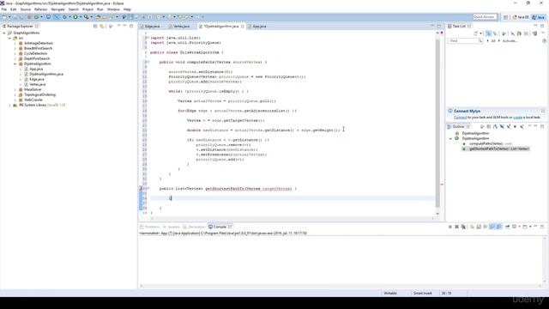
Task: Open the File menu
Action: coord(4,9)
